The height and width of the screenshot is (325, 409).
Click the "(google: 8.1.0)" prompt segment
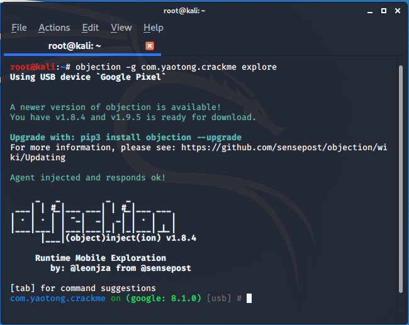164,298
